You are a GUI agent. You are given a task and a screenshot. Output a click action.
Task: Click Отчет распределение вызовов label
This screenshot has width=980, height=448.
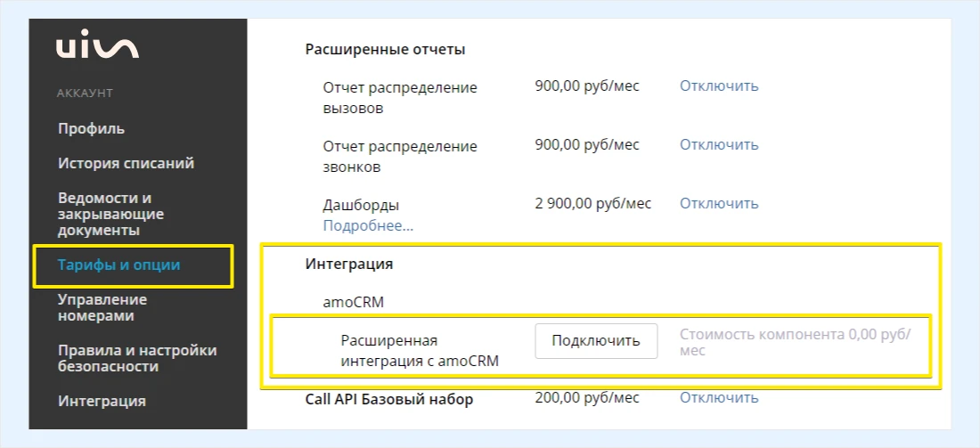click(x=400, y=98)
